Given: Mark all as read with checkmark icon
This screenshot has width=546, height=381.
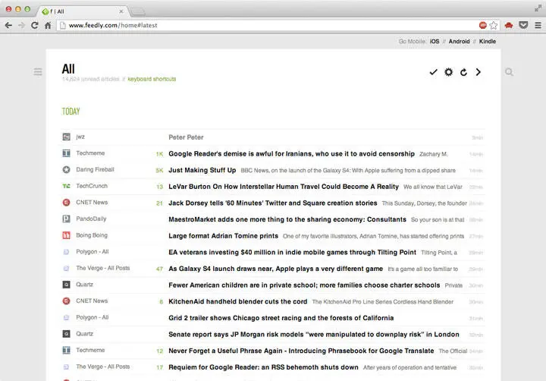Looking at the screenshot, I should [433, 72].
